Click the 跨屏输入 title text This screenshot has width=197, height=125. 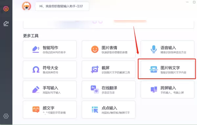[x=168, y=88]
